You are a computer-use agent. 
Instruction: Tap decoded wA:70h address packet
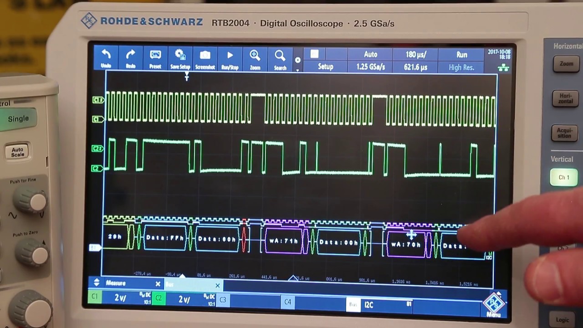point(406,245)
